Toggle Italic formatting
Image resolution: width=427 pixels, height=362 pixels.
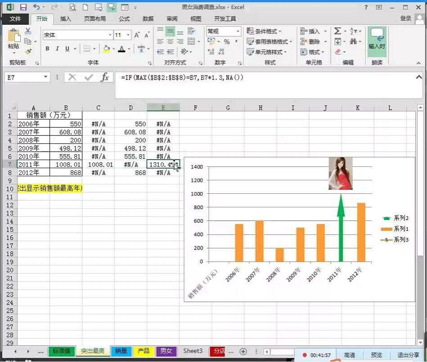[57, 49]
